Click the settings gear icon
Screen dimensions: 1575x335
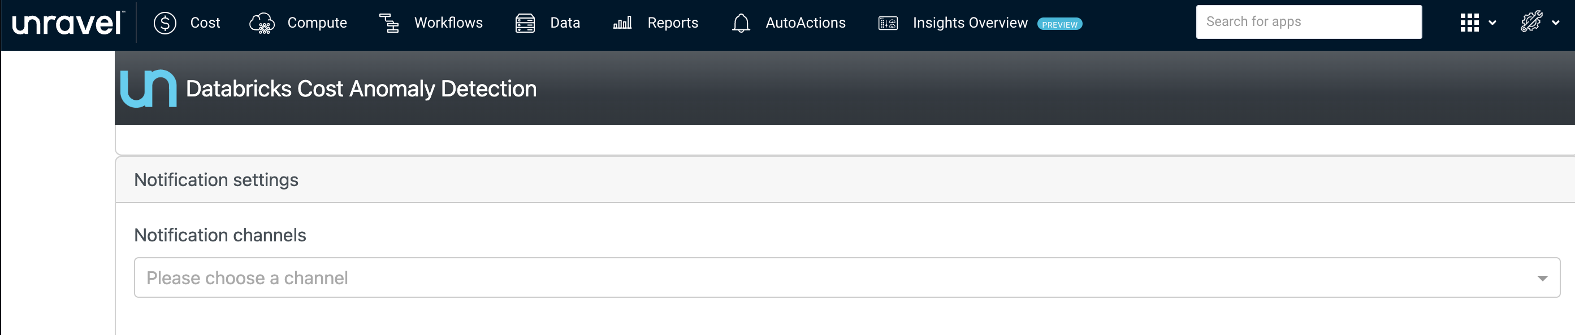tap(1531, 22)
